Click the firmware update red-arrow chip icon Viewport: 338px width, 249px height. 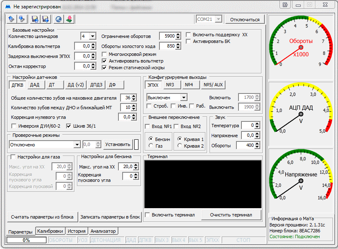pos(69,19)
